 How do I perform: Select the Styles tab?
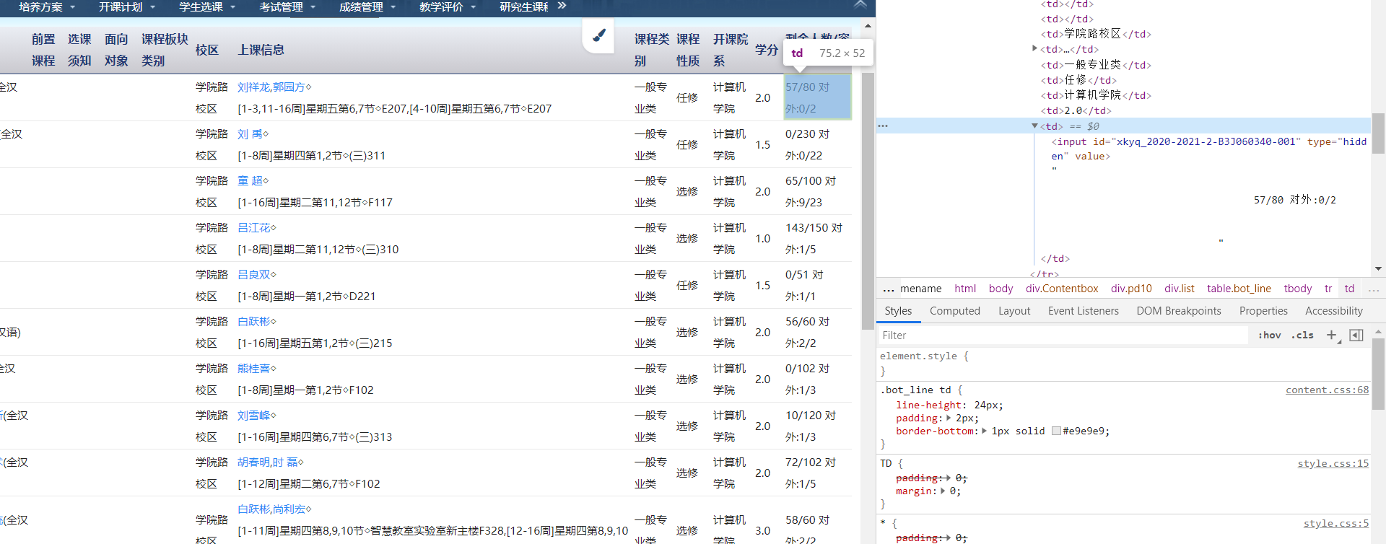point(898,311)
